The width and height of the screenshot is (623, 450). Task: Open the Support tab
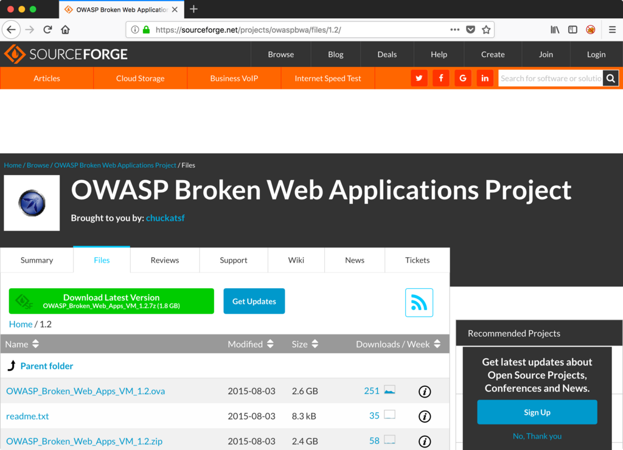(234, 260)
